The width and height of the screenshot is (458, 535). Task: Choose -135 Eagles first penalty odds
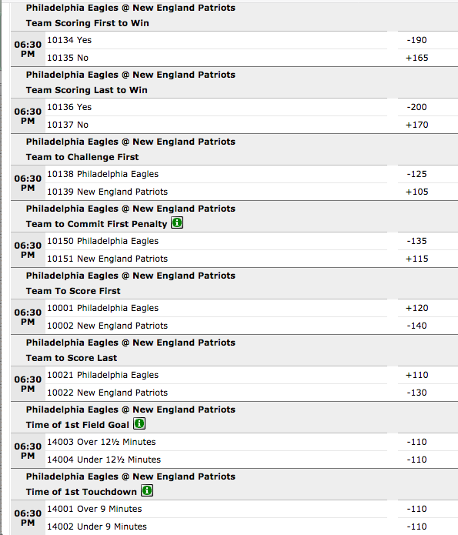416,241
